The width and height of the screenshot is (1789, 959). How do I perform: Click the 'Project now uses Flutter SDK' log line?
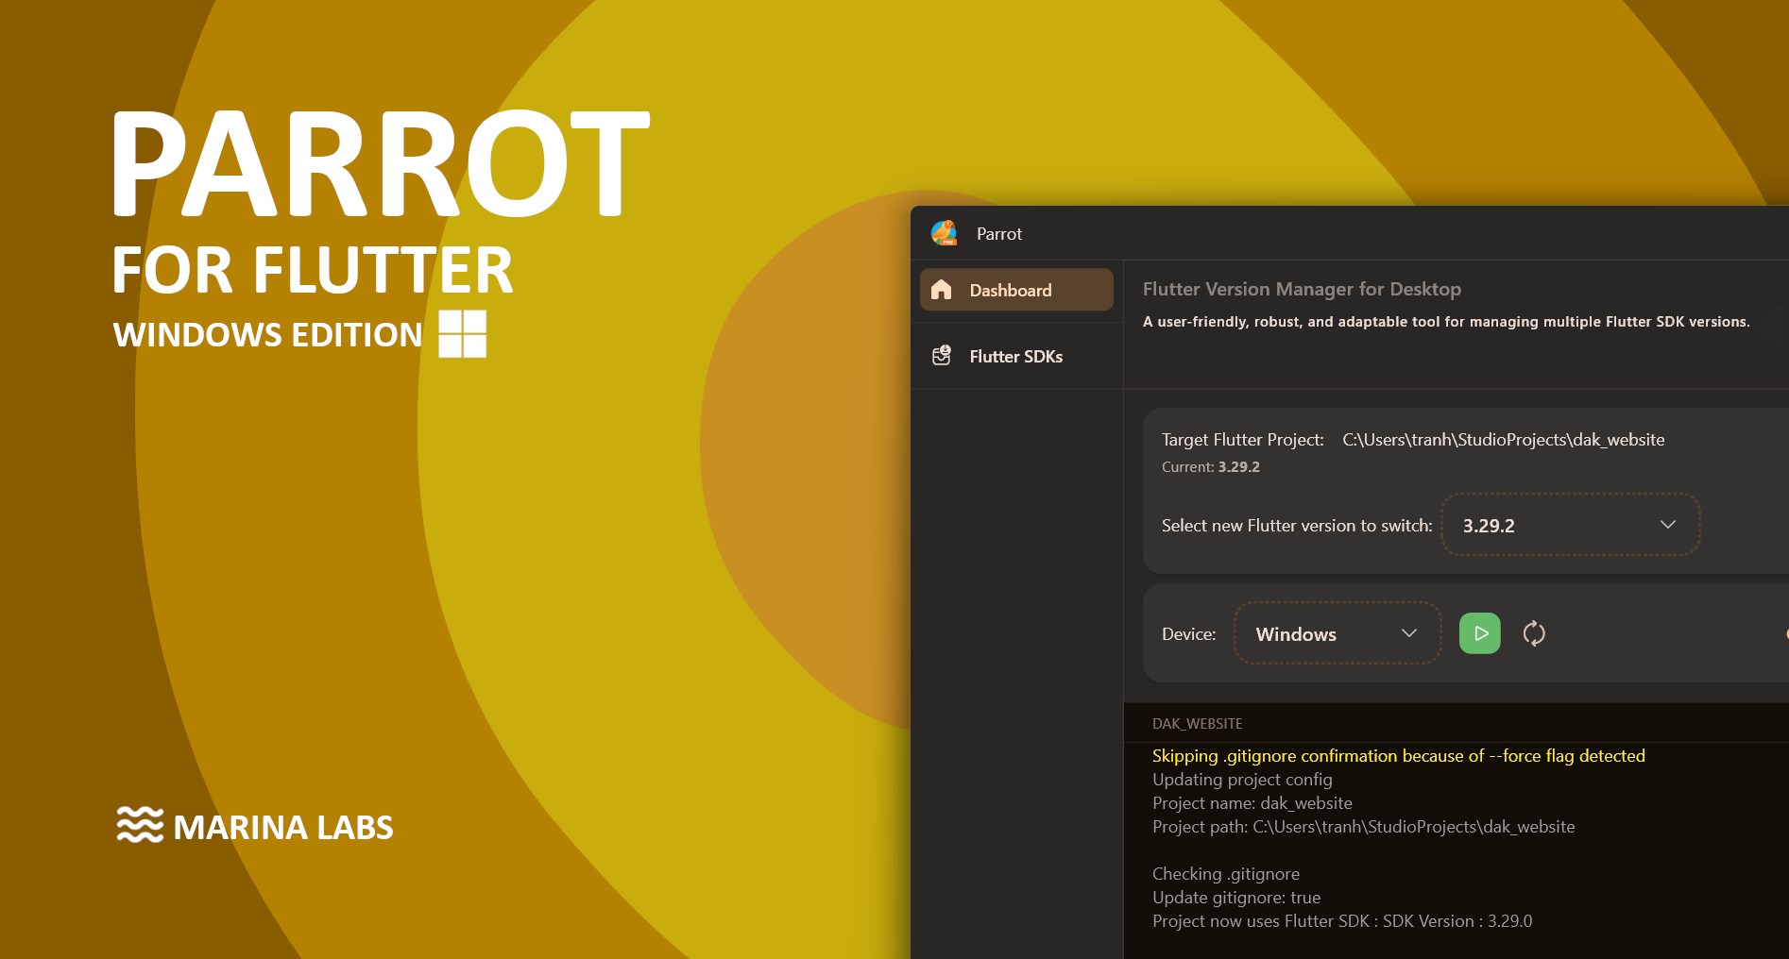tap(1342, 921)
